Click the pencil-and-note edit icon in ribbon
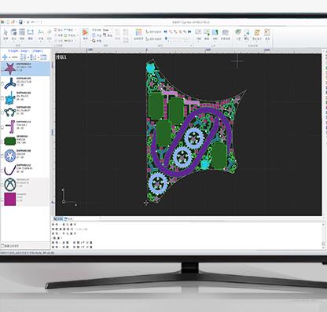 click(x=257, y=32)
